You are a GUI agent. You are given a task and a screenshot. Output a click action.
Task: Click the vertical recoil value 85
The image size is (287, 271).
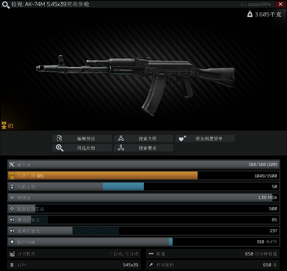(x=274, y=220)
